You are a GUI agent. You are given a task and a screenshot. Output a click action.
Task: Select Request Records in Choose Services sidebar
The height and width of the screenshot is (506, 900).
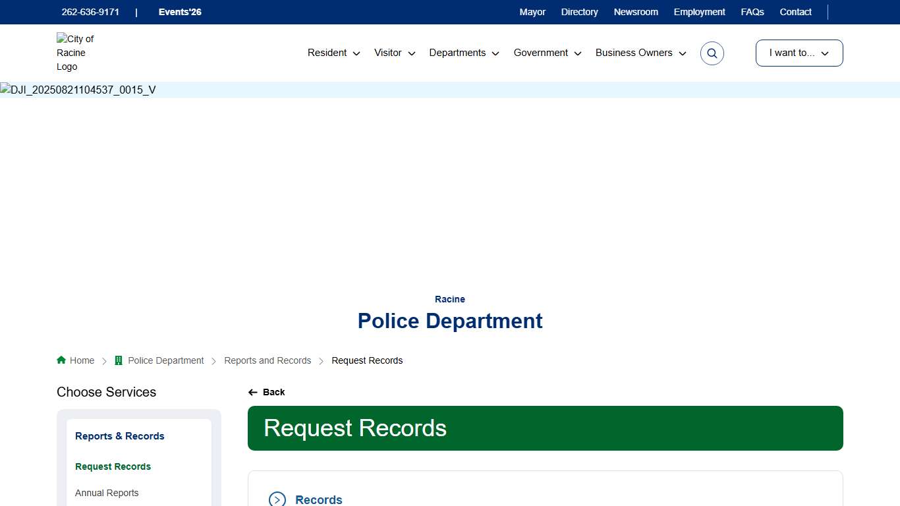pyautogui.click(x=113, y=466)
